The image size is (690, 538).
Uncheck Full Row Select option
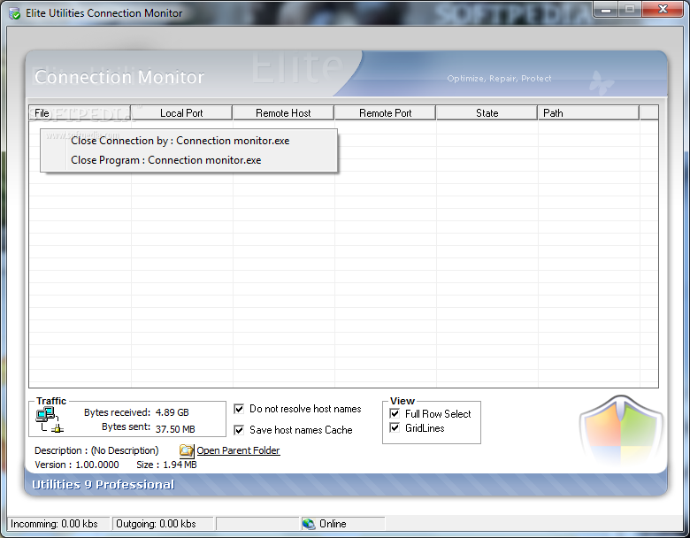395,414
